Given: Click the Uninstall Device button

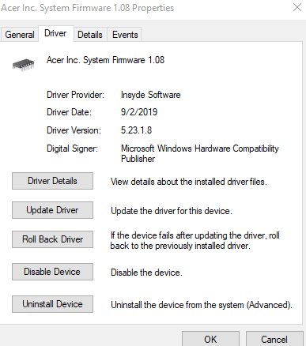Looking at the screenshot, I should pyautogui.click(x=52, y=304).
